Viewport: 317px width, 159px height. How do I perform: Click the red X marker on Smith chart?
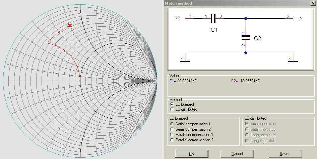[70, 25]
